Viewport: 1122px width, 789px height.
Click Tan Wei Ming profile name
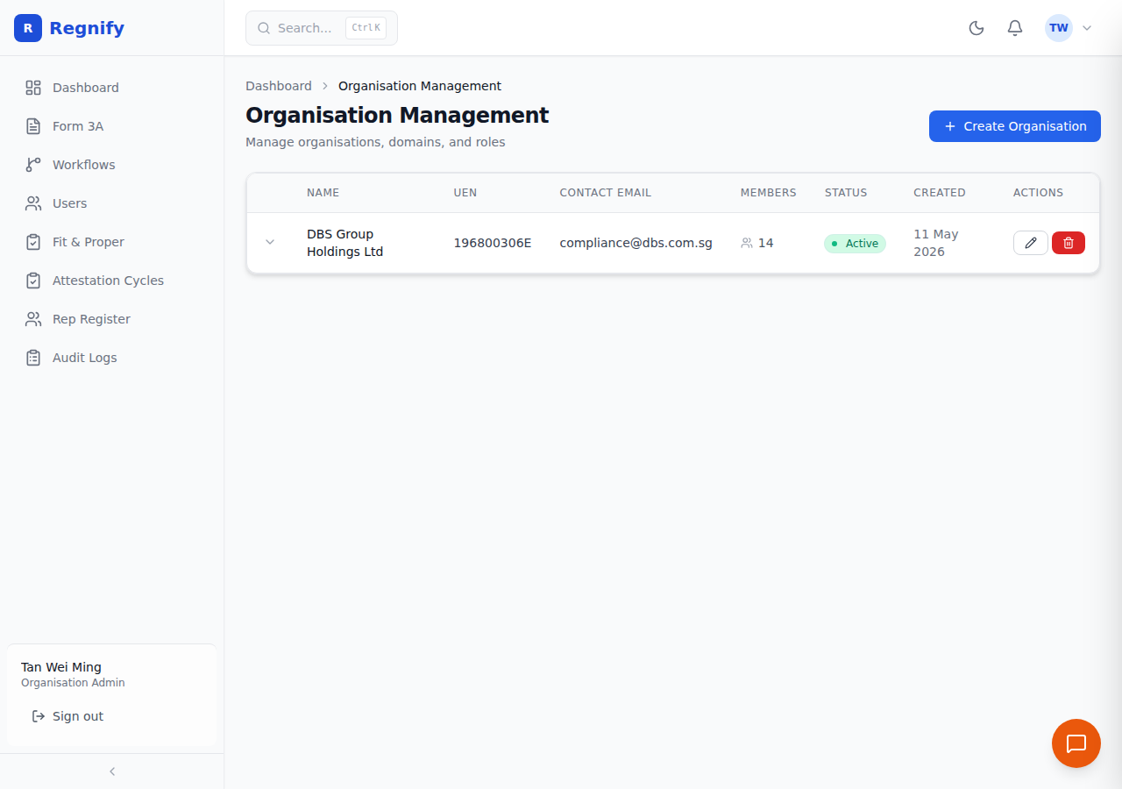pos(61,667)
